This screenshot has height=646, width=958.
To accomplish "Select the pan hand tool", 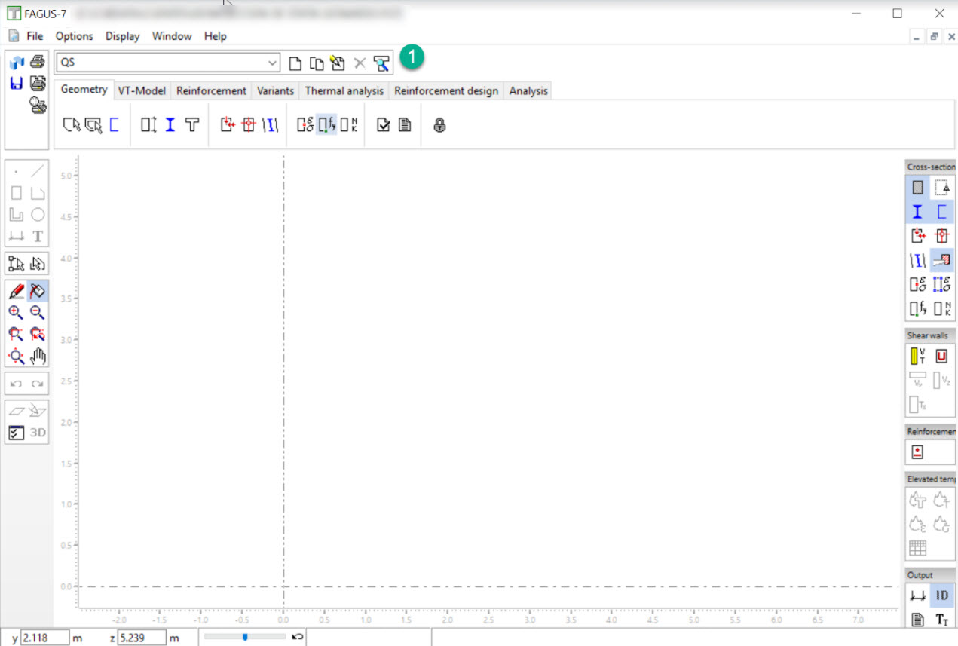I will pos(38,357).
